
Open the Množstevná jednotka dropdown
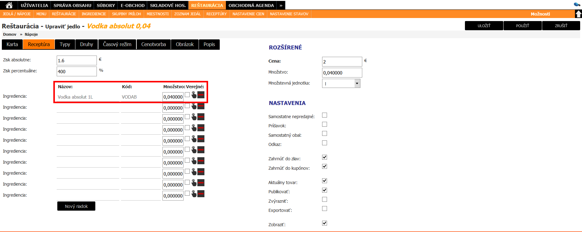(x=357, y=83)
